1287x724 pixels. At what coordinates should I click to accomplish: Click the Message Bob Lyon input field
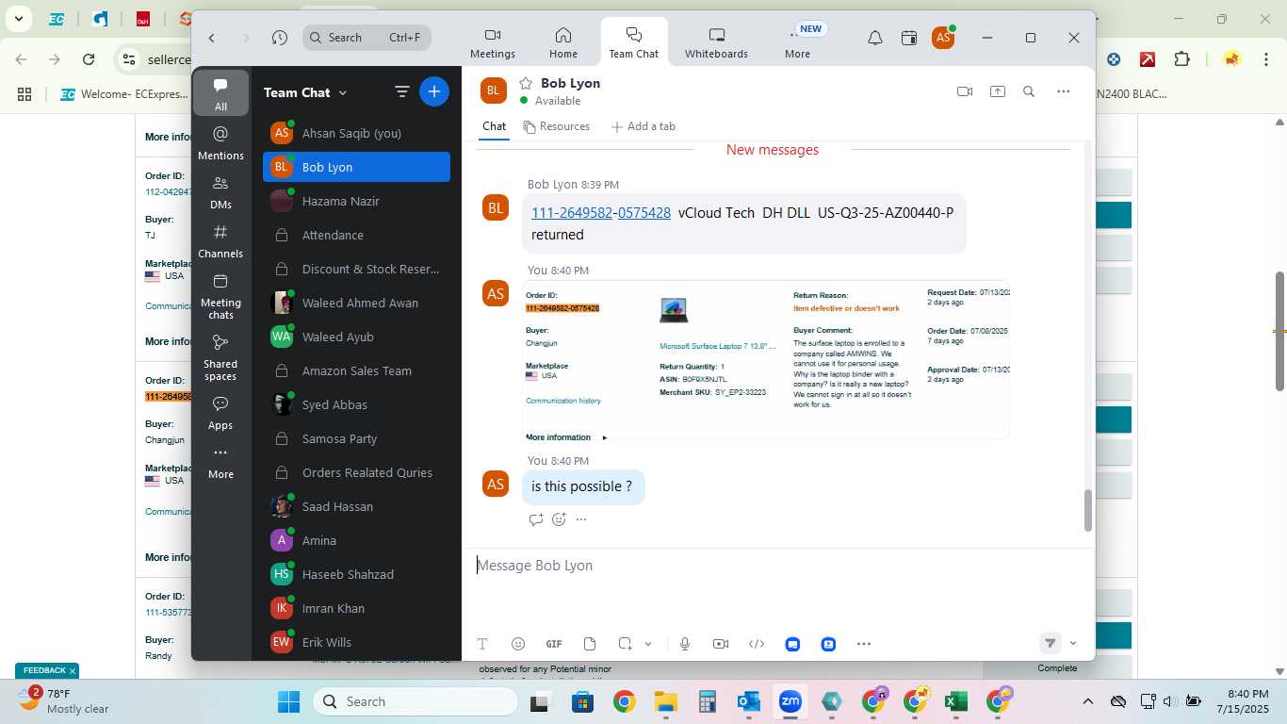pos(777,566)
